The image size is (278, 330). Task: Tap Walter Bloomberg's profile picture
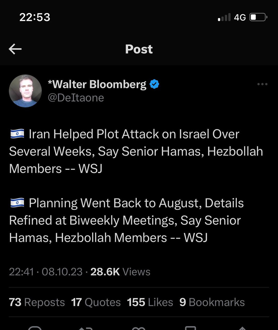click(25, 91)
